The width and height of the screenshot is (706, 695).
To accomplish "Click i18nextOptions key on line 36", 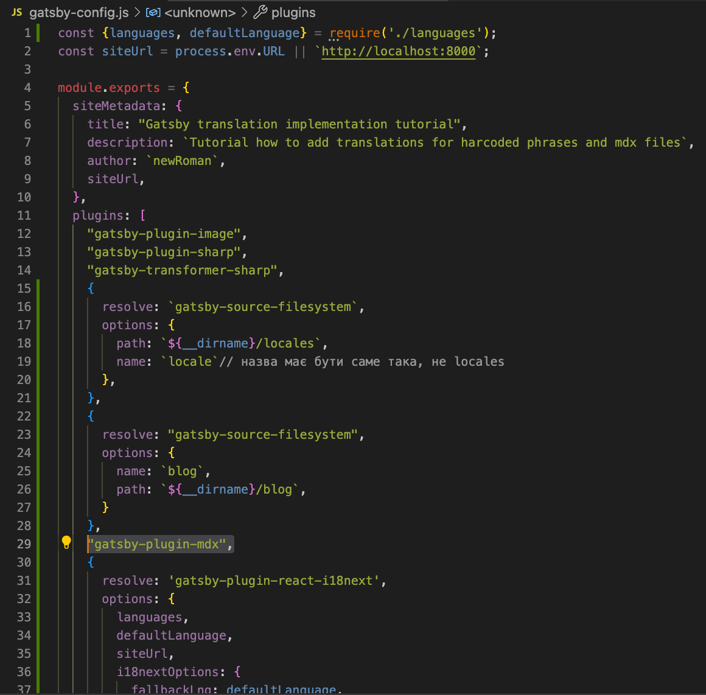I will tap(167, 672).
